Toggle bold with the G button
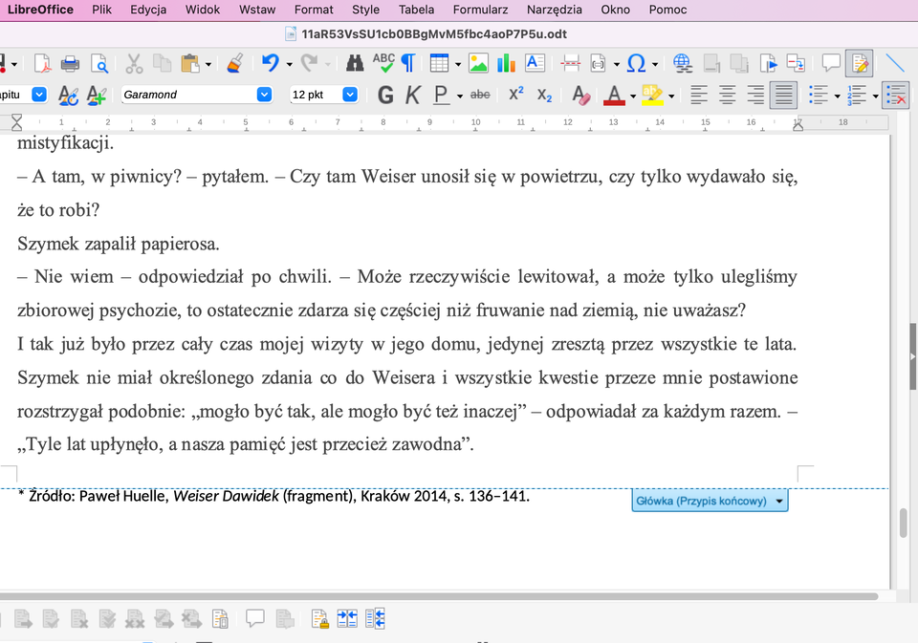The image size is (918, 643). (x=386, y=95)
